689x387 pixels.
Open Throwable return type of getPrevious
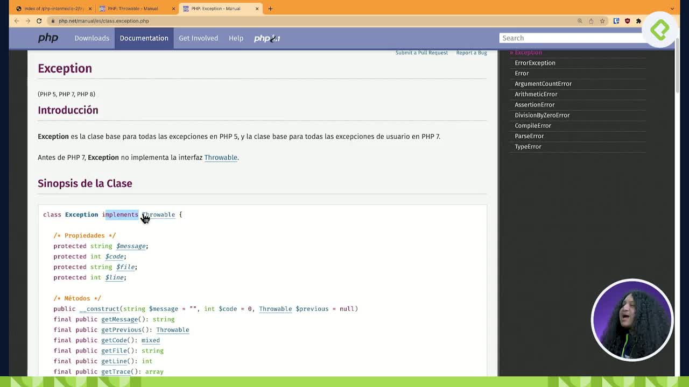(x=173, y=330)
